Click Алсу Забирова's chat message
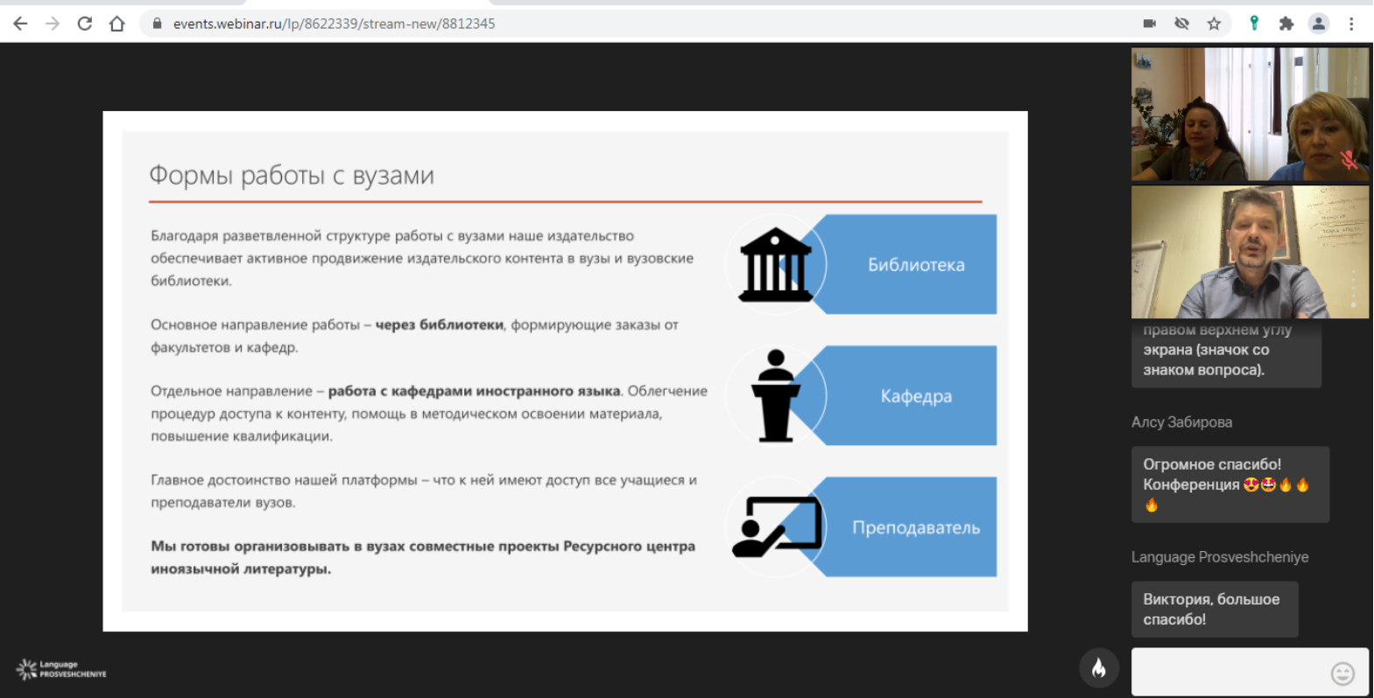The image size is (1374, 698). pos(1230,485)
